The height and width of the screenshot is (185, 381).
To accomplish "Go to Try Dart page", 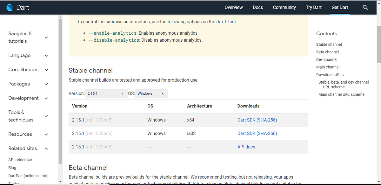I will (314, 7).
